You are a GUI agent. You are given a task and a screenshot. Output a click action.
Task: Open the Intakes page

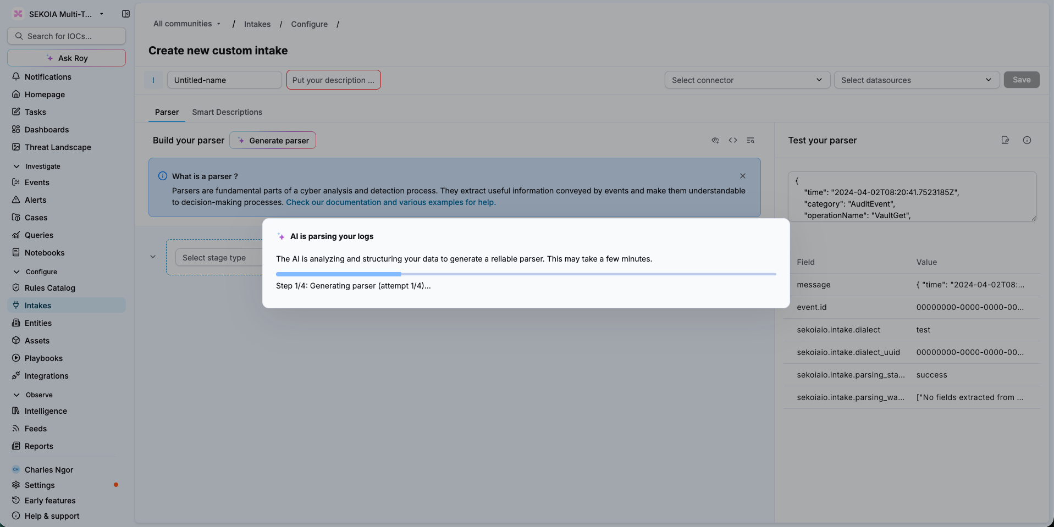click(67, 306)
